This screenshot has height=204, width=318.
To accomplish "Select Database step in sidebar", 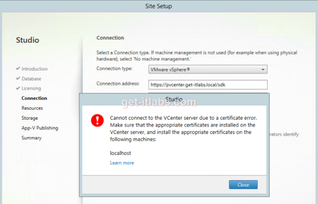I will (31, 79).
